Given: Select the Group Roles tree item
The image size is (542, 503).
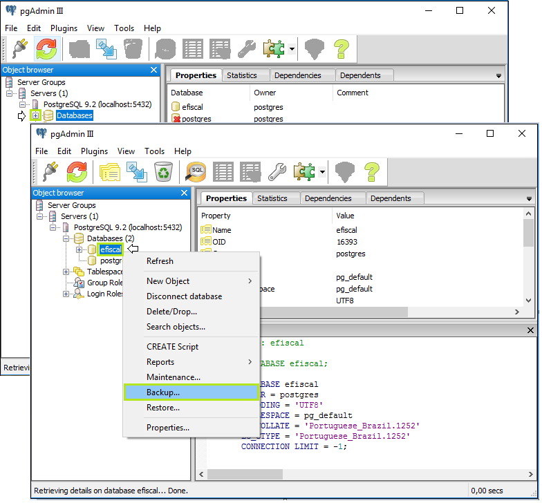Looking at the screenshot, I should point(99,283).
